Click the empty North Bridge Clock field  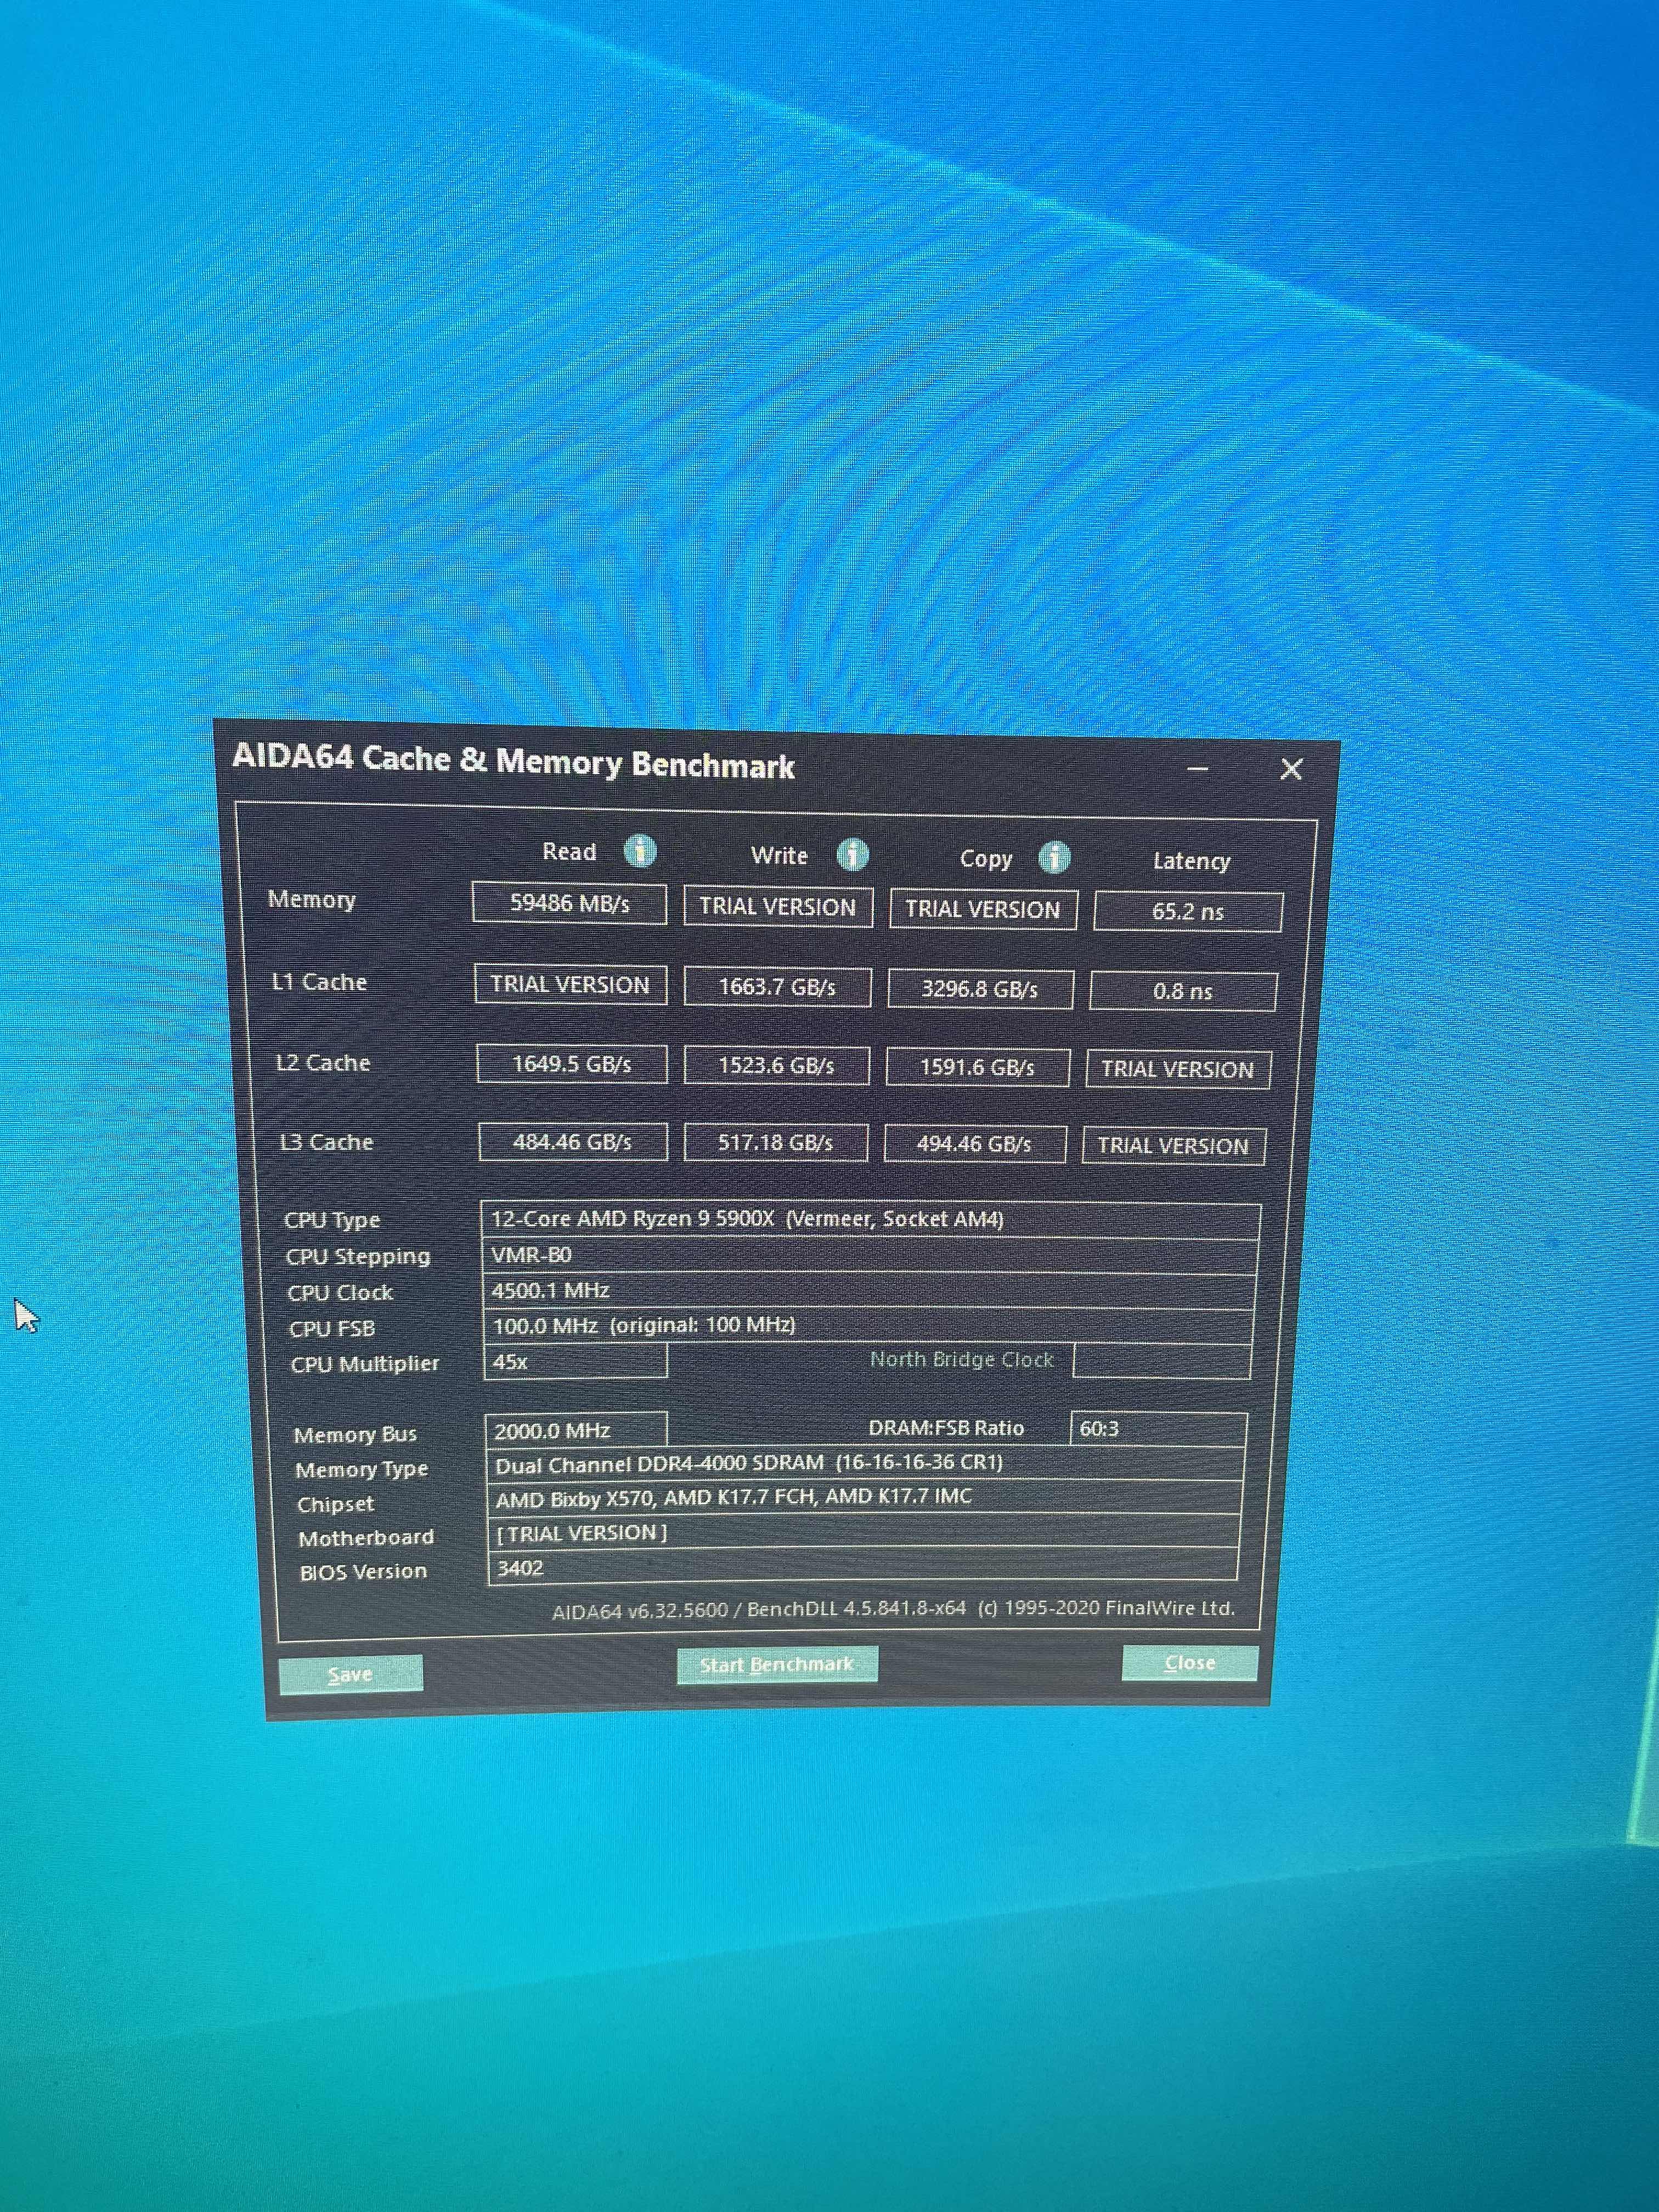coord(1161,1361)
